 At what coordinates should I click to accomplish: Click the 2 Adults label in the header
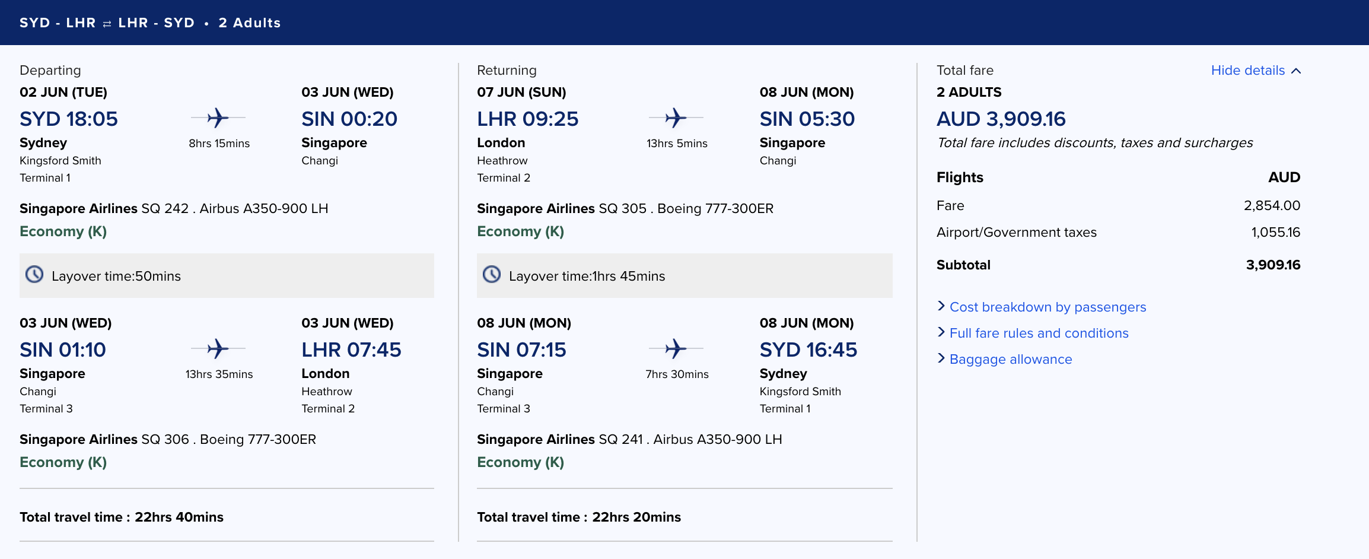250,23
